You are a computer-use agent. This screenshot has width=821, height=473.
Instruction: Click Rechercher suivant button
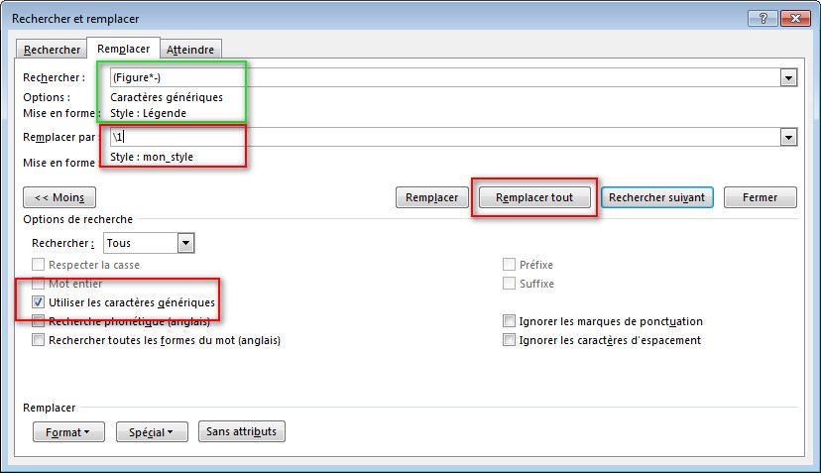[656, 197]
